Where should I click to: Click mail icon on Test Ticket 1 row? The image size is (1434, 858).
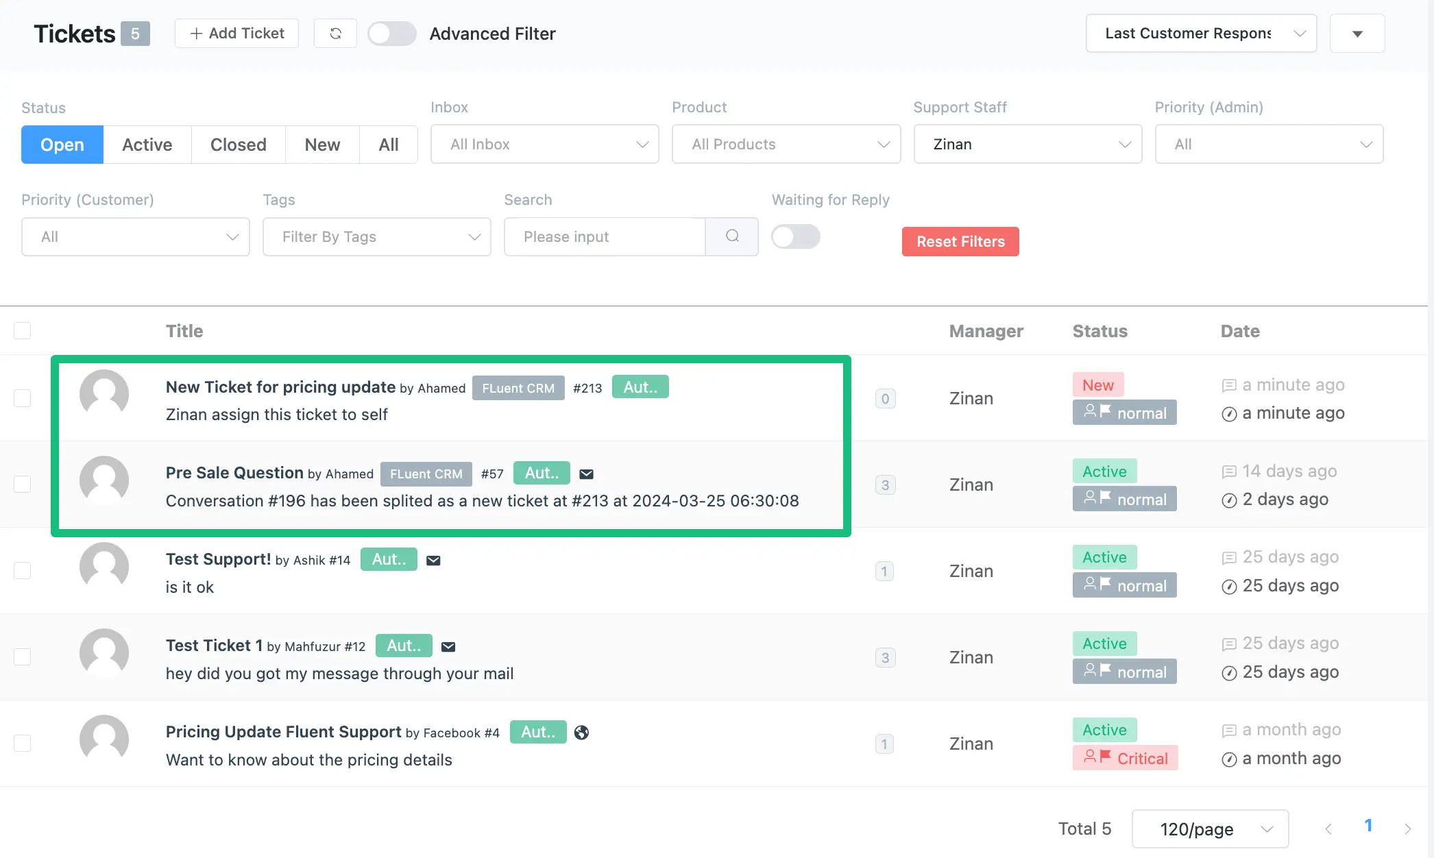pyautogui.click(x=448, y=646)
